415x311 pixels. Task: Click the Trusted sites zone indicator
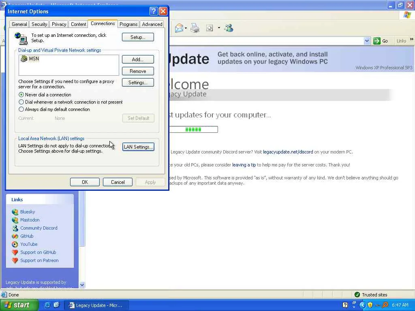[371, 295]
